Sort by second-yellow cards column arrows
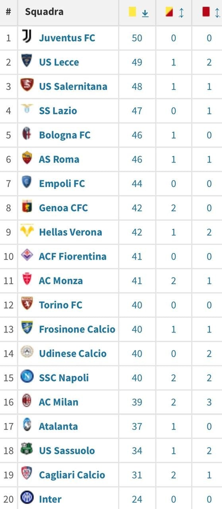The height and width of the screenshot is (509, 222). point(181,13)
